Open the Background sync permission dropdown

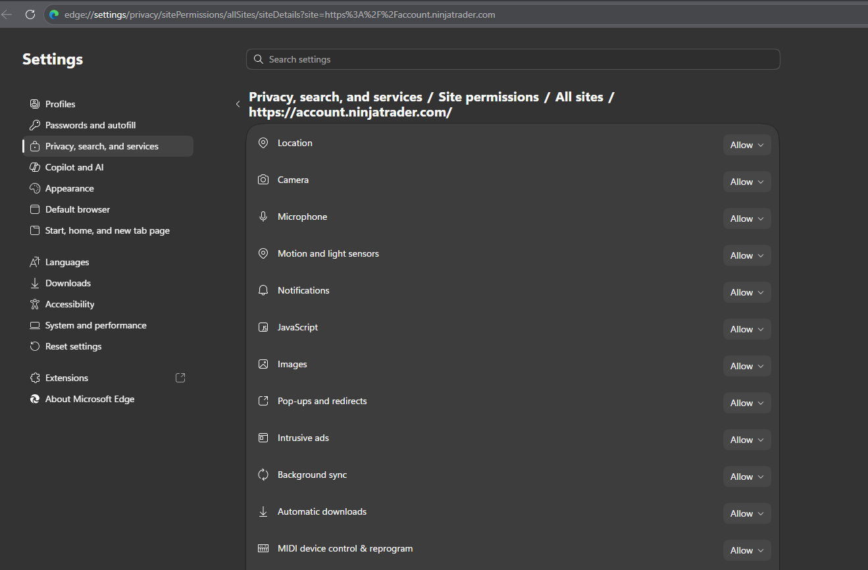[747, 477]
